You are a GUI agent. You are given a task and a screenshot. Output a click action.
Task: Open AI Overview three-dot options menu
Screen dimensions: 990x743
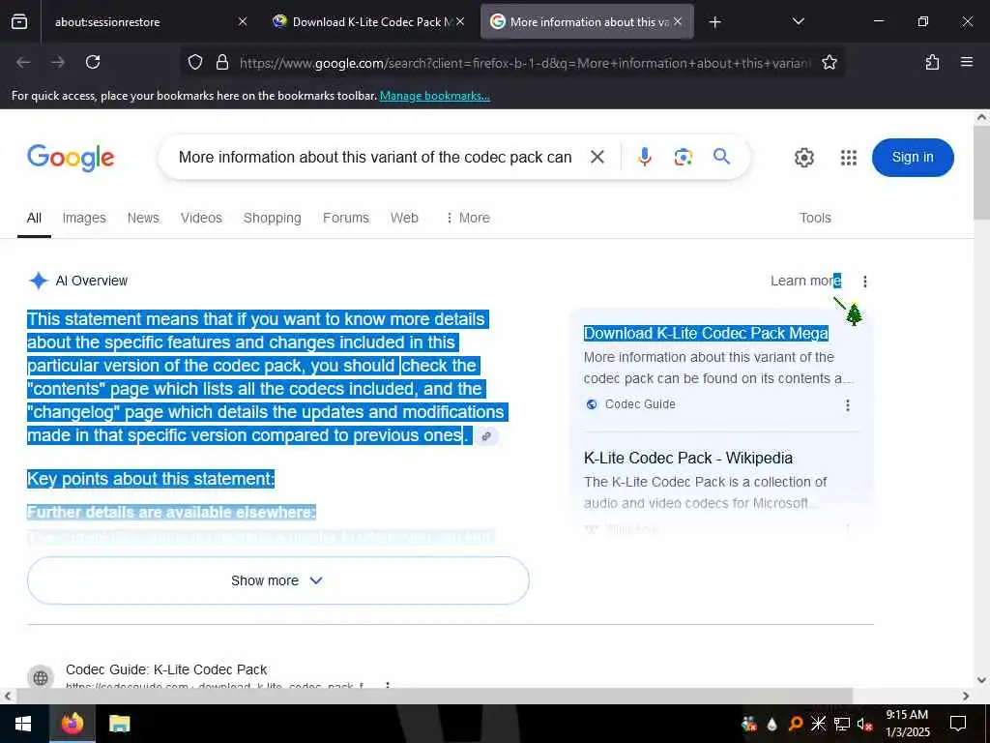(x=865, y=282)
